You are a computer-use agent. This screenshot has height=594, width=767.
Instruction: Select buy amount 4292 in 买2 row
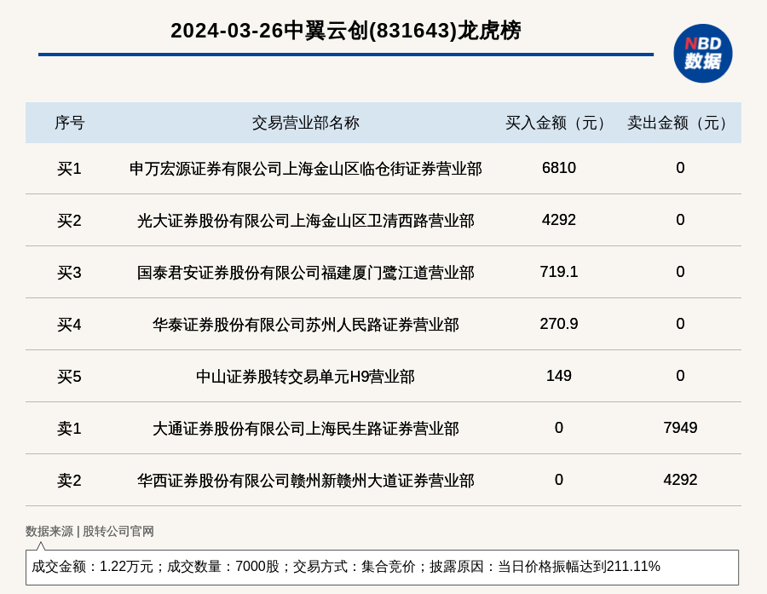tap(558, 220)
